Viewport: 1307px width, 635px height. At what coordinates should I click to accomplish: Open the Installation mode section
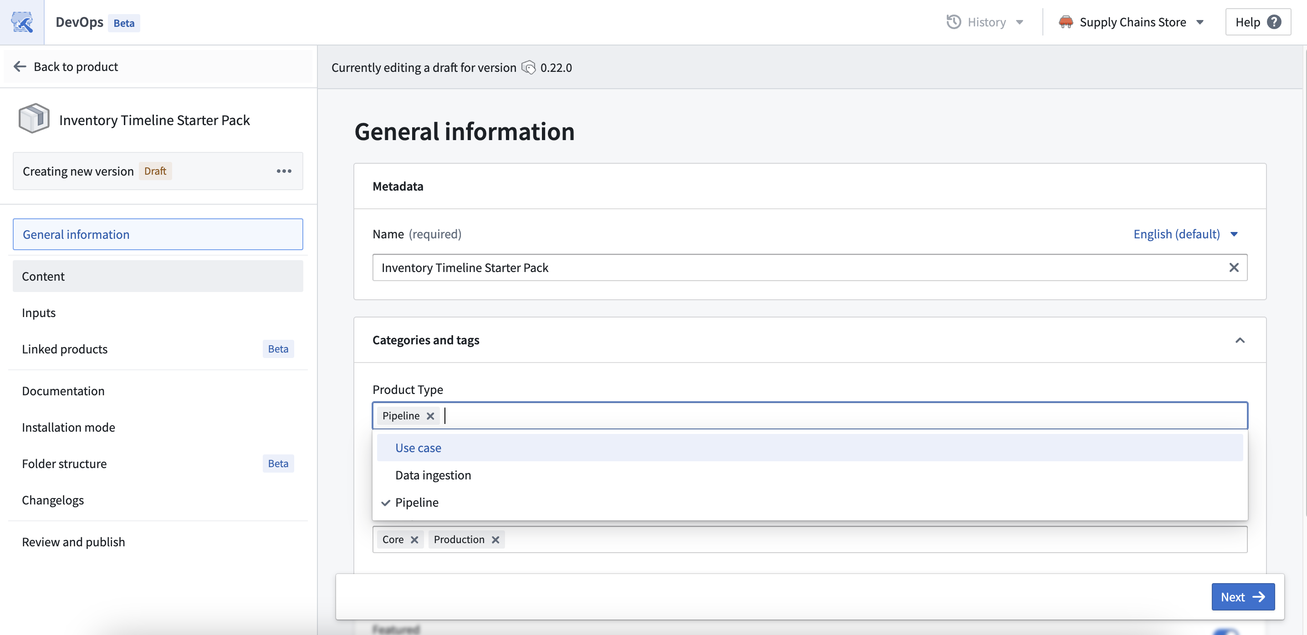tap(158, 427)
